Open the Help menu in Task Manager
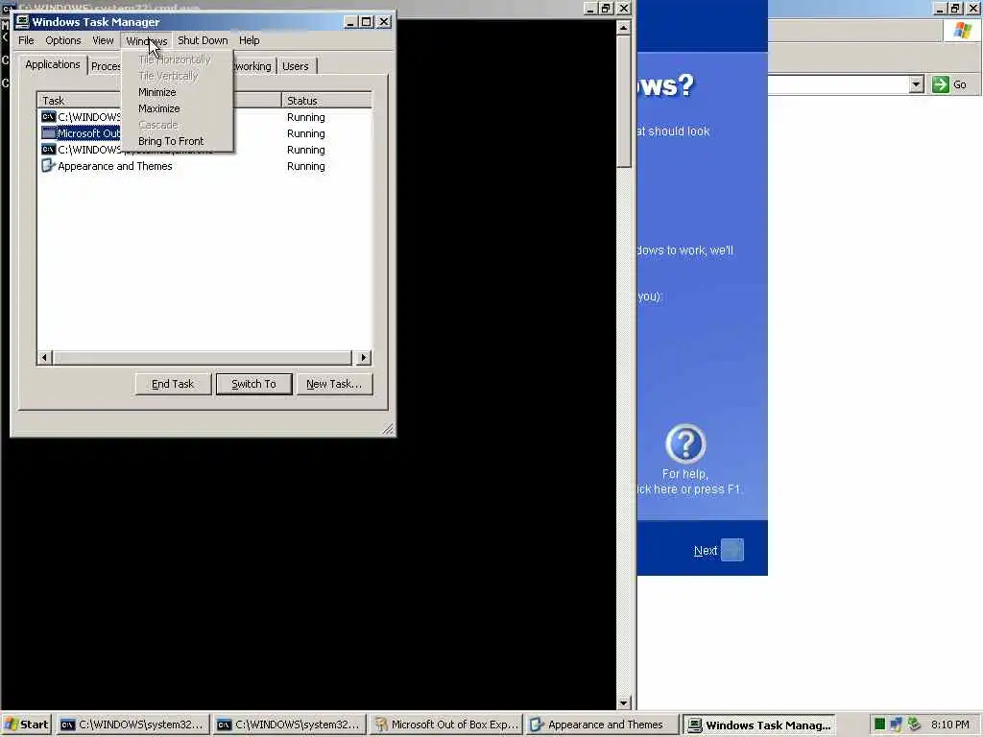 click(x=249, y=40)
